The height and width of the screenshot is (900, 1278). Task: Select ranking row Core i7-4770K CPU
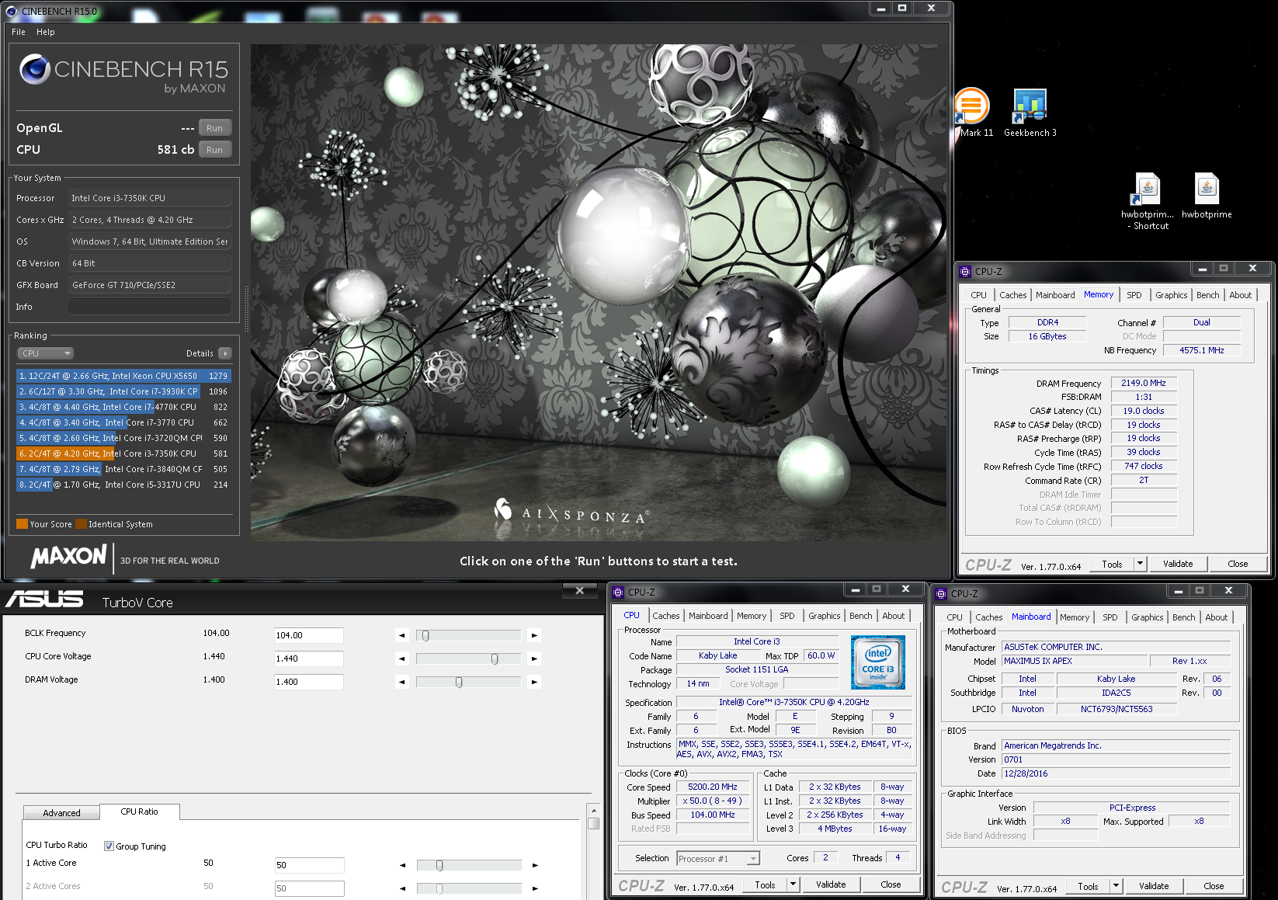[x=123, y=407]
